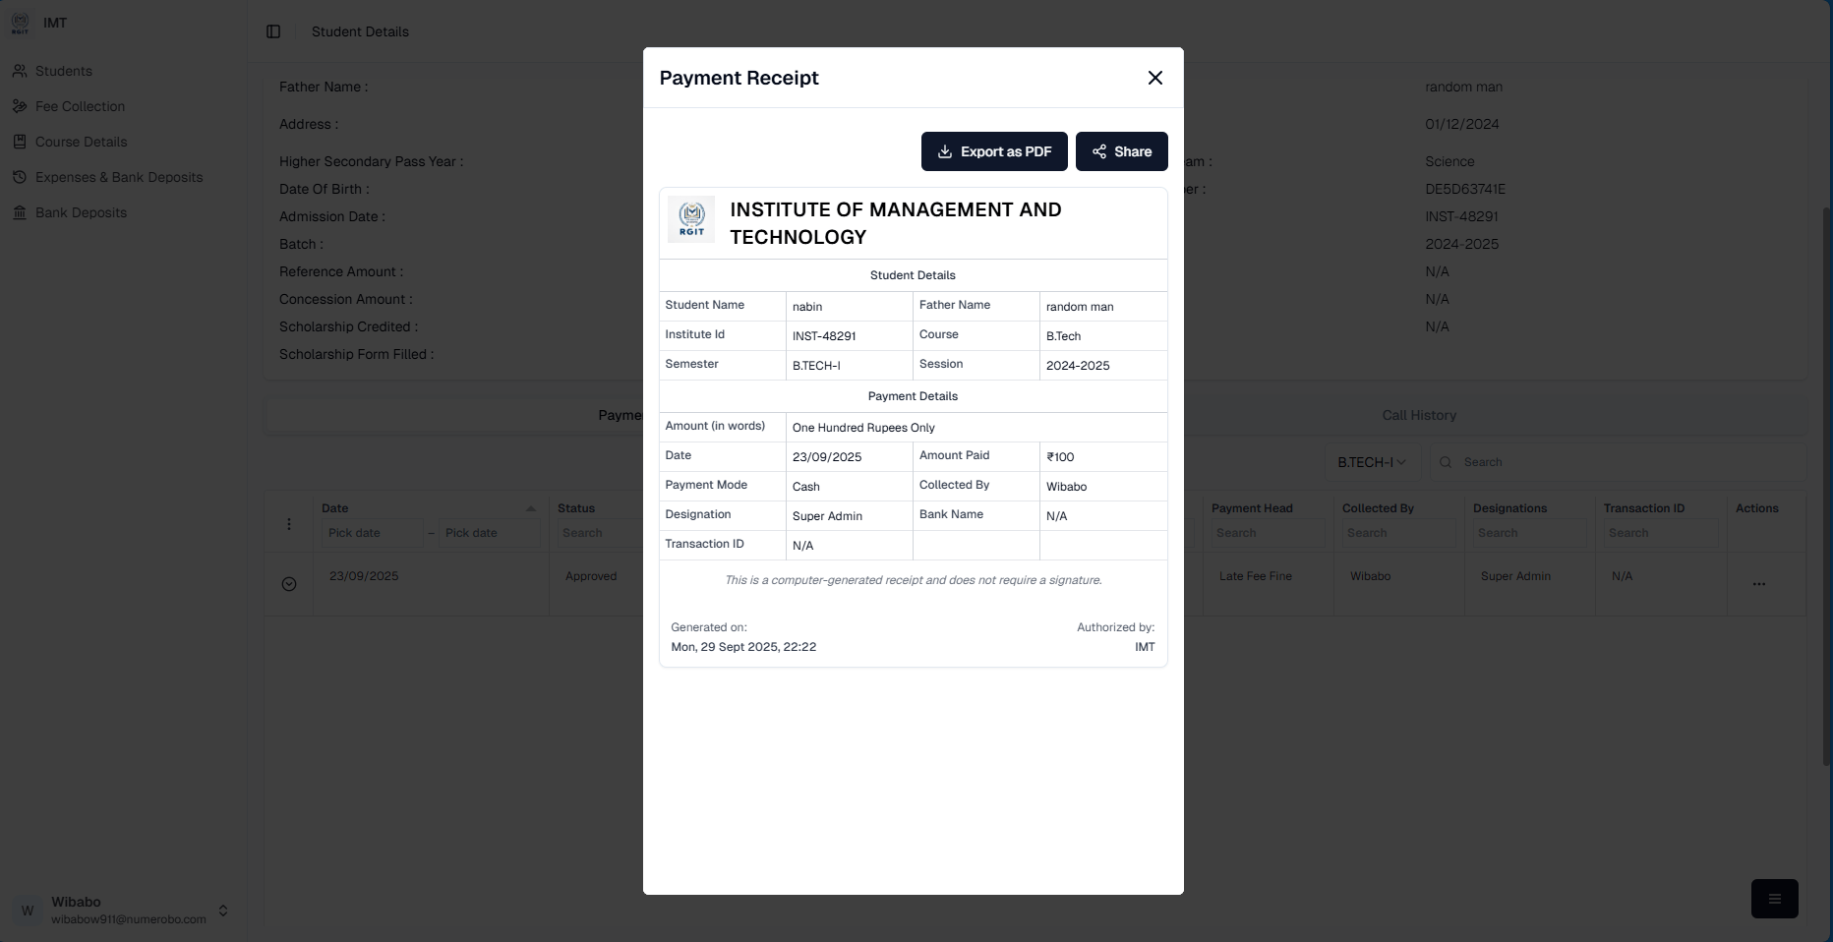Click the Course Details sidebar icon

pos(20,142)
